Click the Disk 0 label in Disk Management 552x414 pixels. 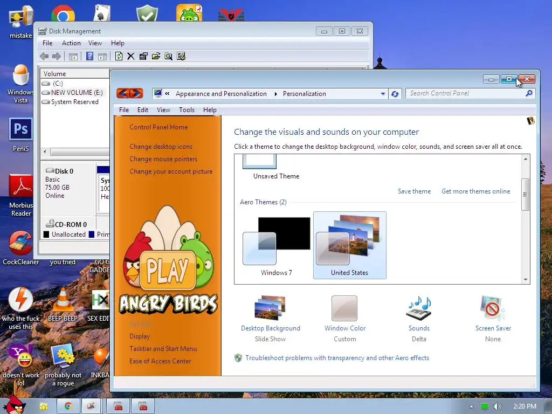coord(64,171)
